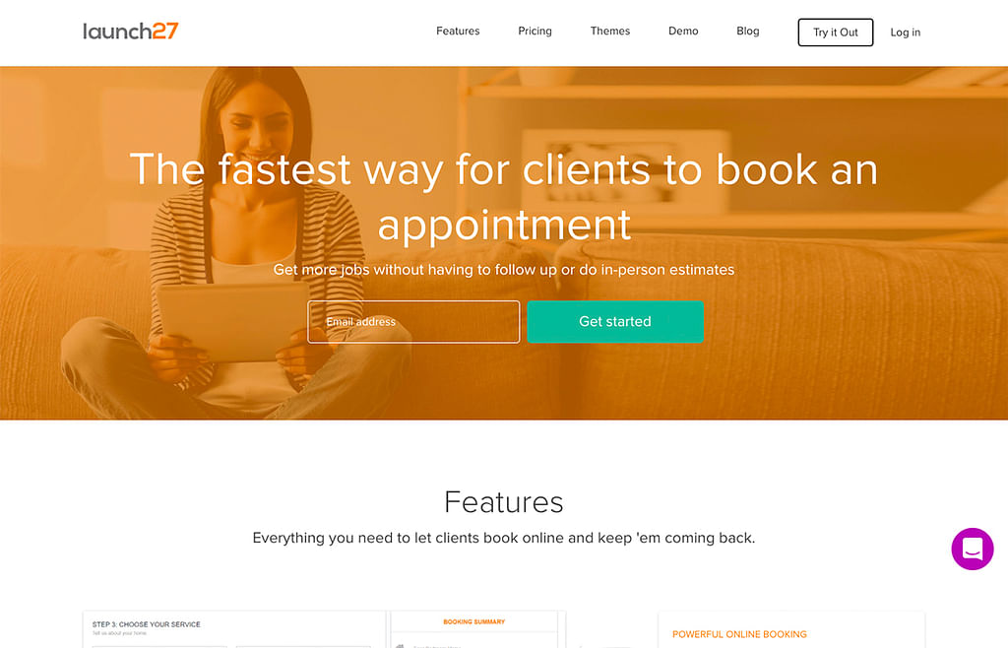The height and width of the screenshot is (648, 1008).
Task: Visit the Blog link
Action: [x=748, y=31]
